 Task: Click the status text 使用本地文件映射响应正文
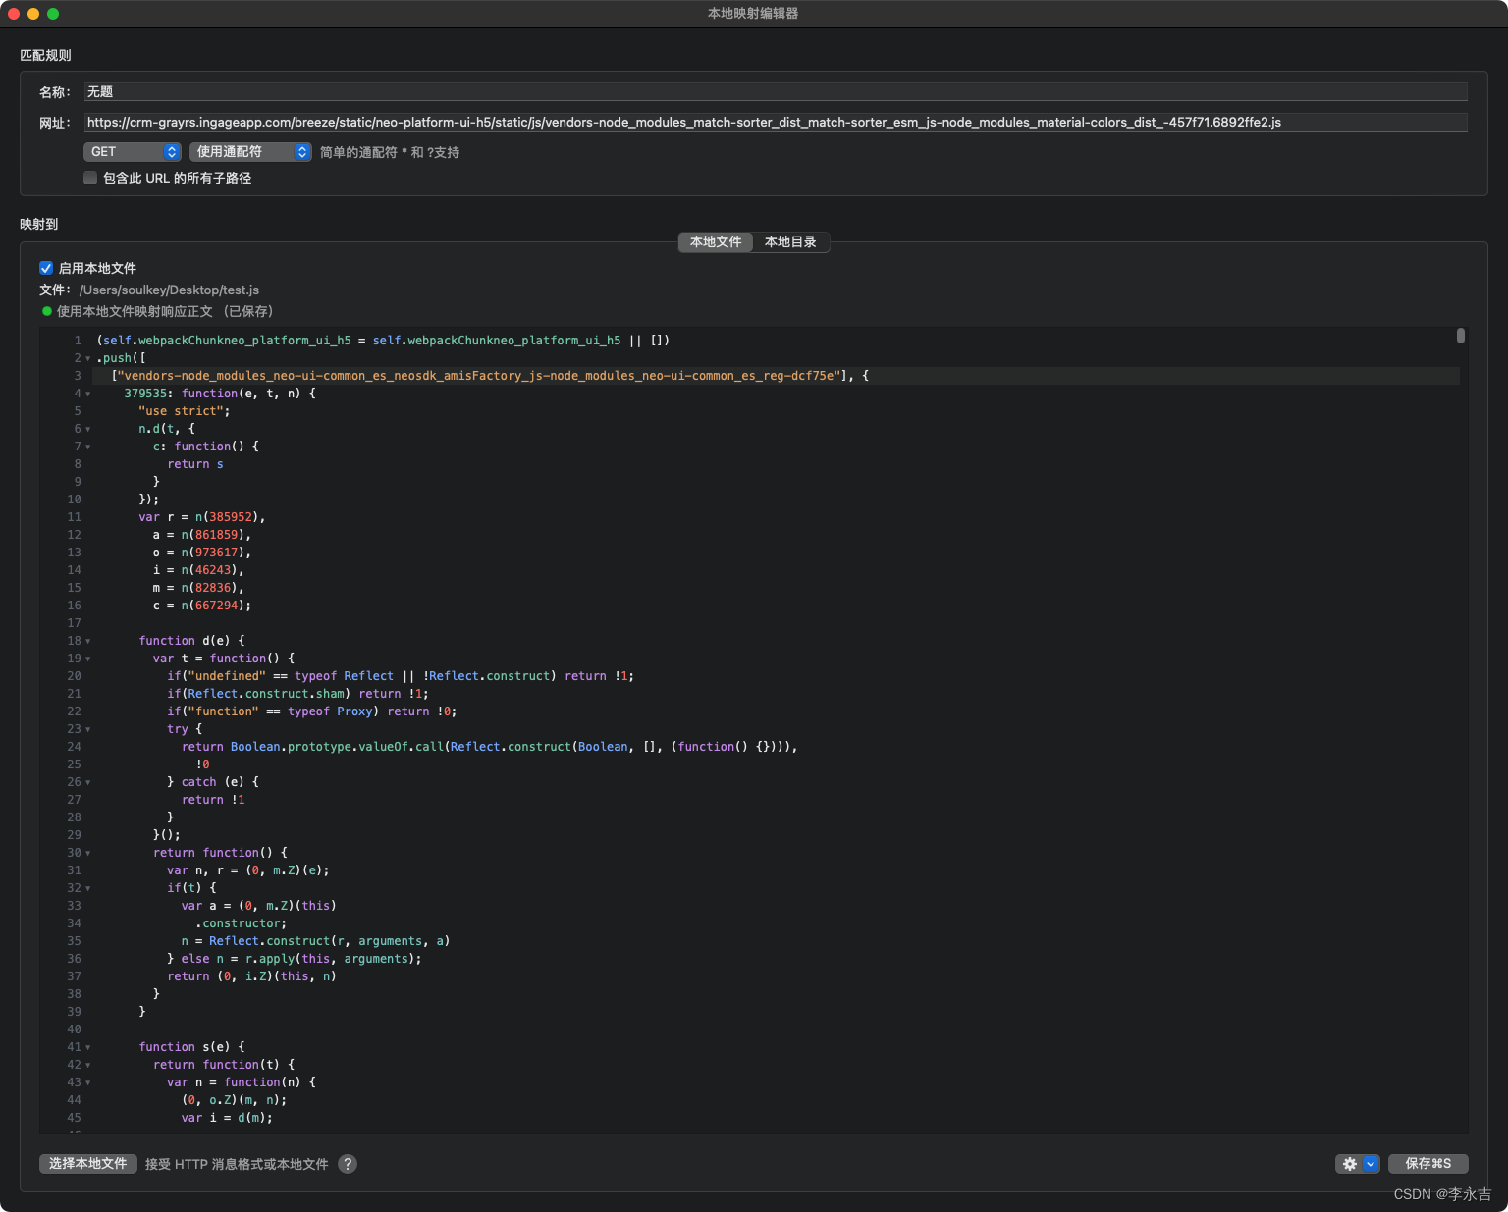point(135,311)
